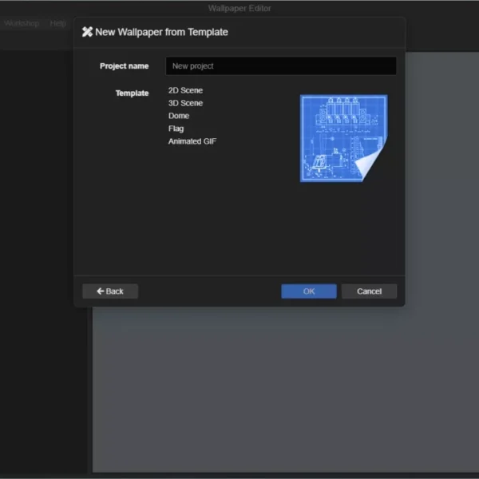Choose the Animated GIF template
Image resolution: width=479 pixels, height=479 pixels.
pos(192,141)
